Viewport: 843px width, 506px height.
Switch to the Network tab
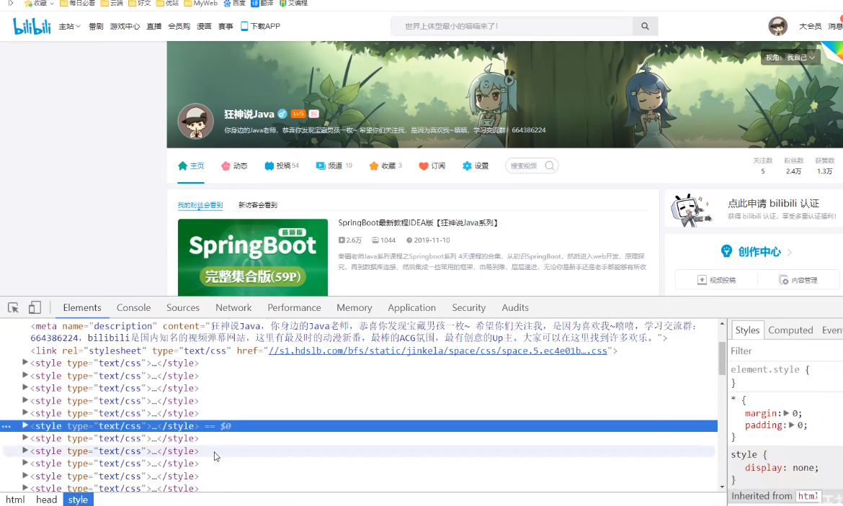tap(233, 307)
